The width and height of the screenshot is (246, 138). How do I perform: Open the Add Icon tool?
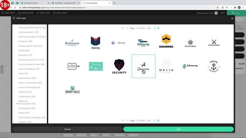click(x=43, y=13)
